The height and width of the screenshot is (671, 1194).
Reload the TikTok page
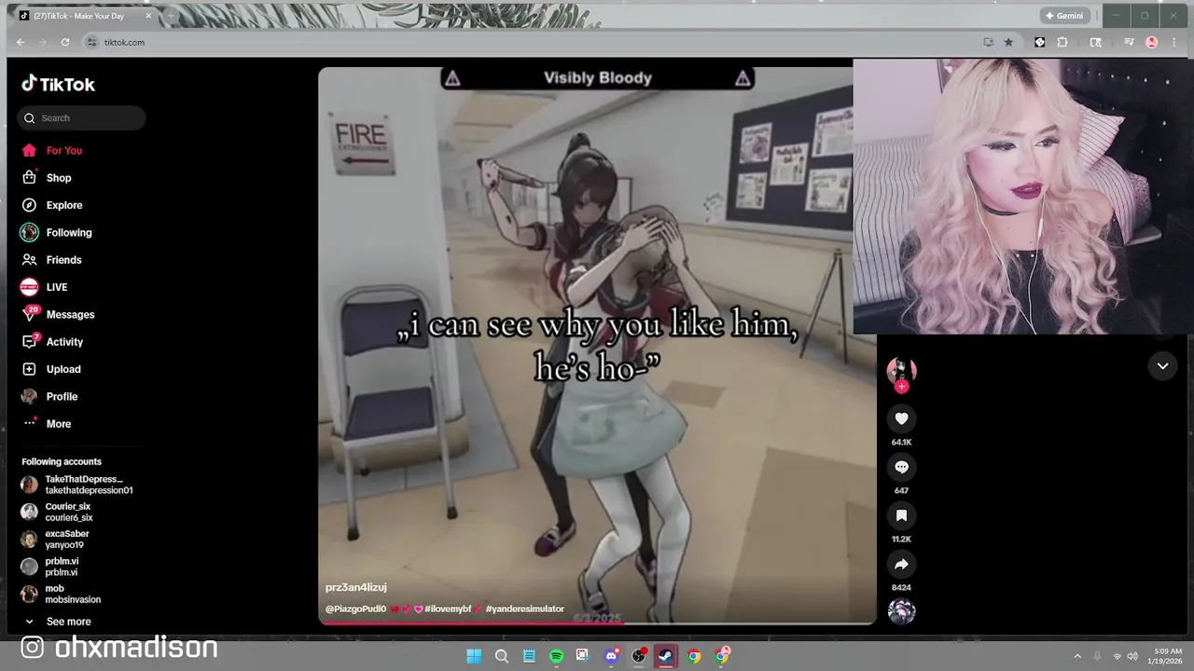pos(65,42)
